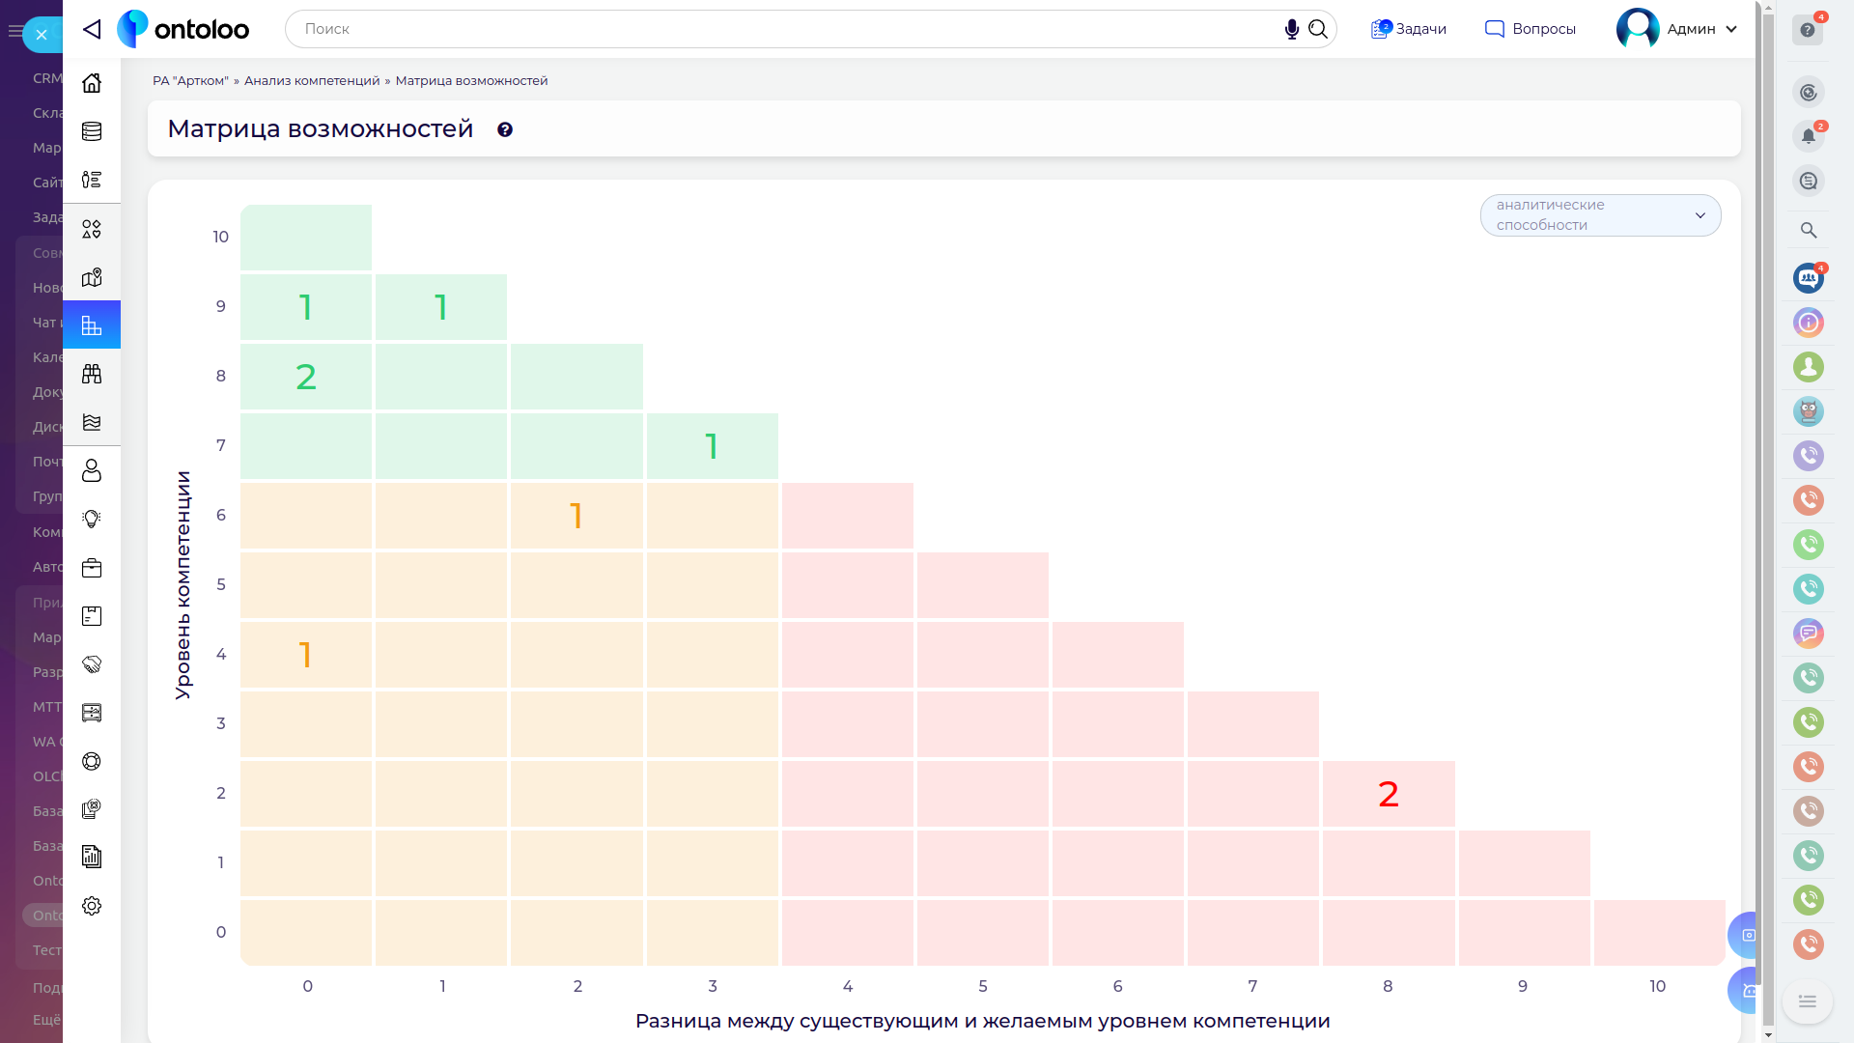The width and height of the screenshot is (1854, 1043).
Task: Open the Админ user menu
Action: [1678, 29]
